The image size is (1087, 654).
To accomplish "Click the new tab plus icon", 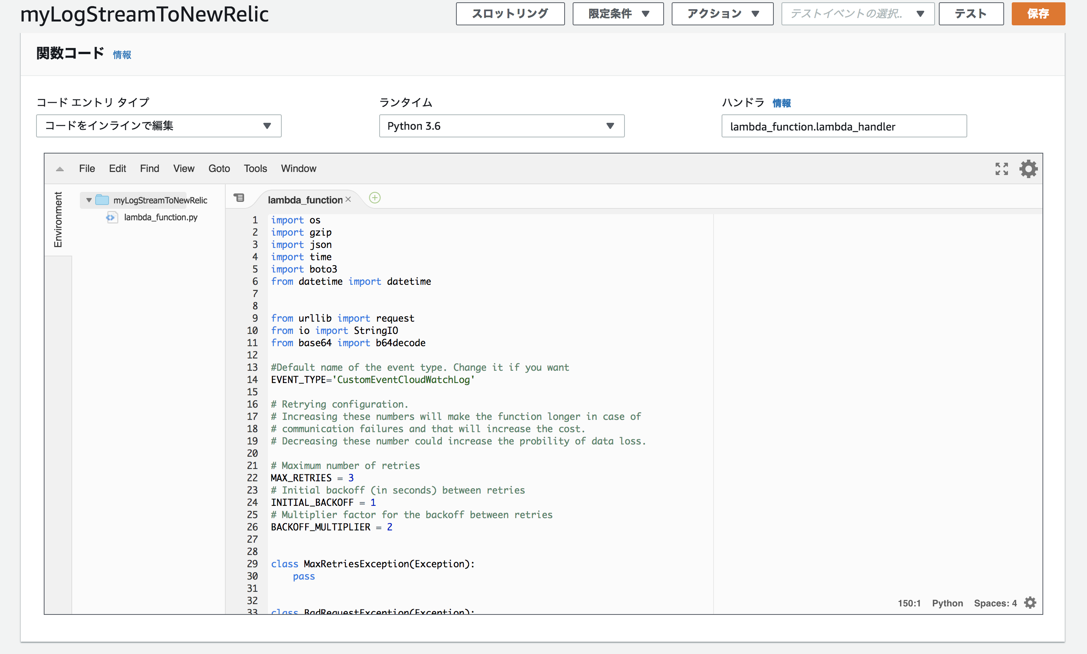I will click(375, 198).
